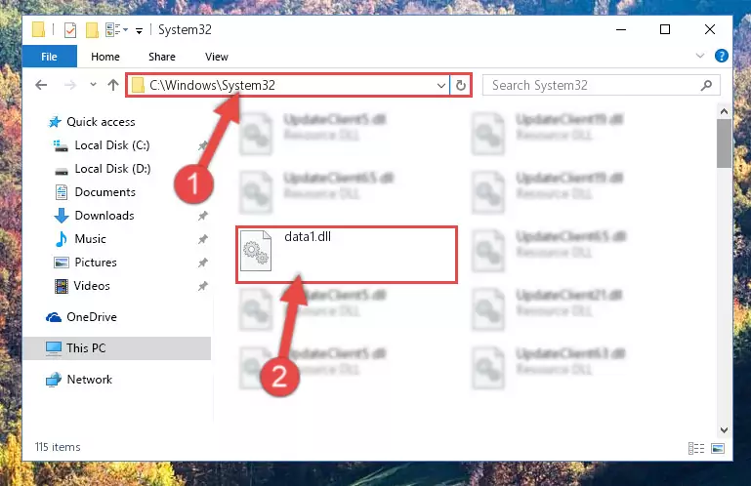Click the address bar path C:\Windows\System32

(212, 85)
